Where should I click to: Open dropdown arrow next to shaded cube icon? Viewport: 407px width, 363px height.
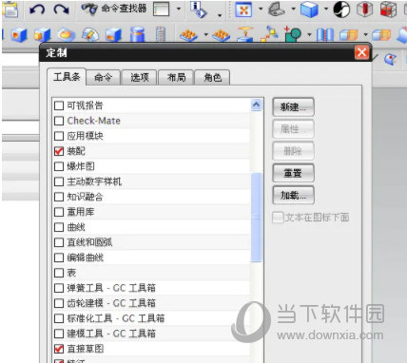click(326, 10)
